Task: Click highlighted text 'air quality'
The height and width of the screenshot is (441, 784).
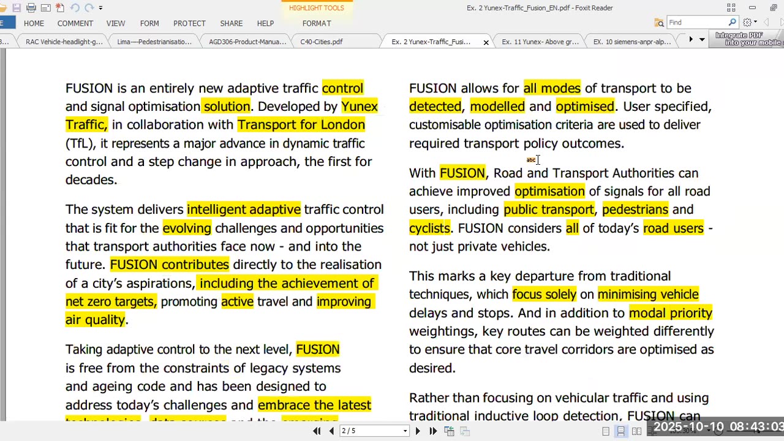Action: (x=95, y=320)
